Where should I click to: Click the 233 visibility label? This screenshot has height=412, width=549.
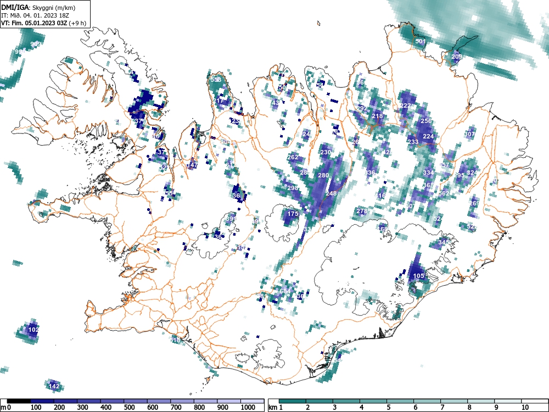point(413,142)
